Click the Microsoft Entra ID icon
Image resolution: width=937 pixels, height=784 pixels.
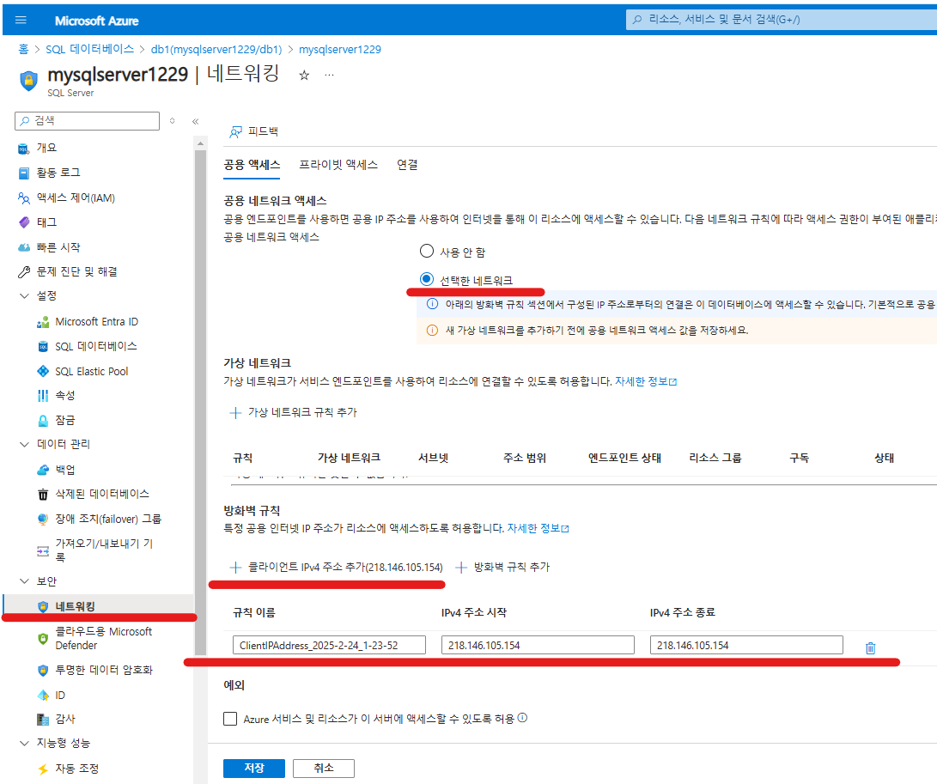[x=43, y=322]
